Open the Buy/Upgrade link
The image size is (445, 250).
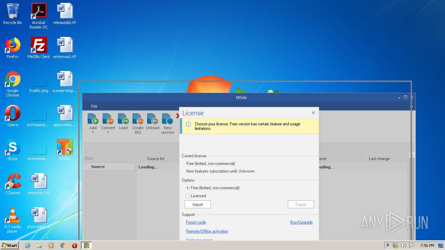pos(301,222)
